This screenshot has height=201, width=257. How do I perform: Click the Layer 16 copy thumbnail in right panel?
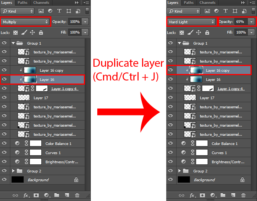coord(196,70)
